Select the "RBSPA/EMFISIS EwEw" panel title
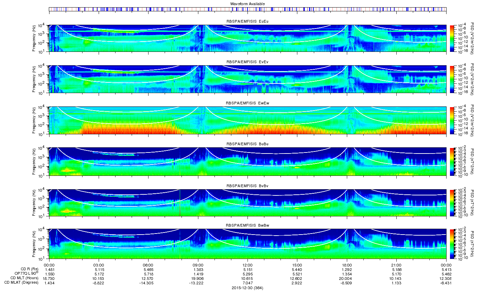Image resolution: width=484 pixels, height=295 pixels. click(247, 103)
